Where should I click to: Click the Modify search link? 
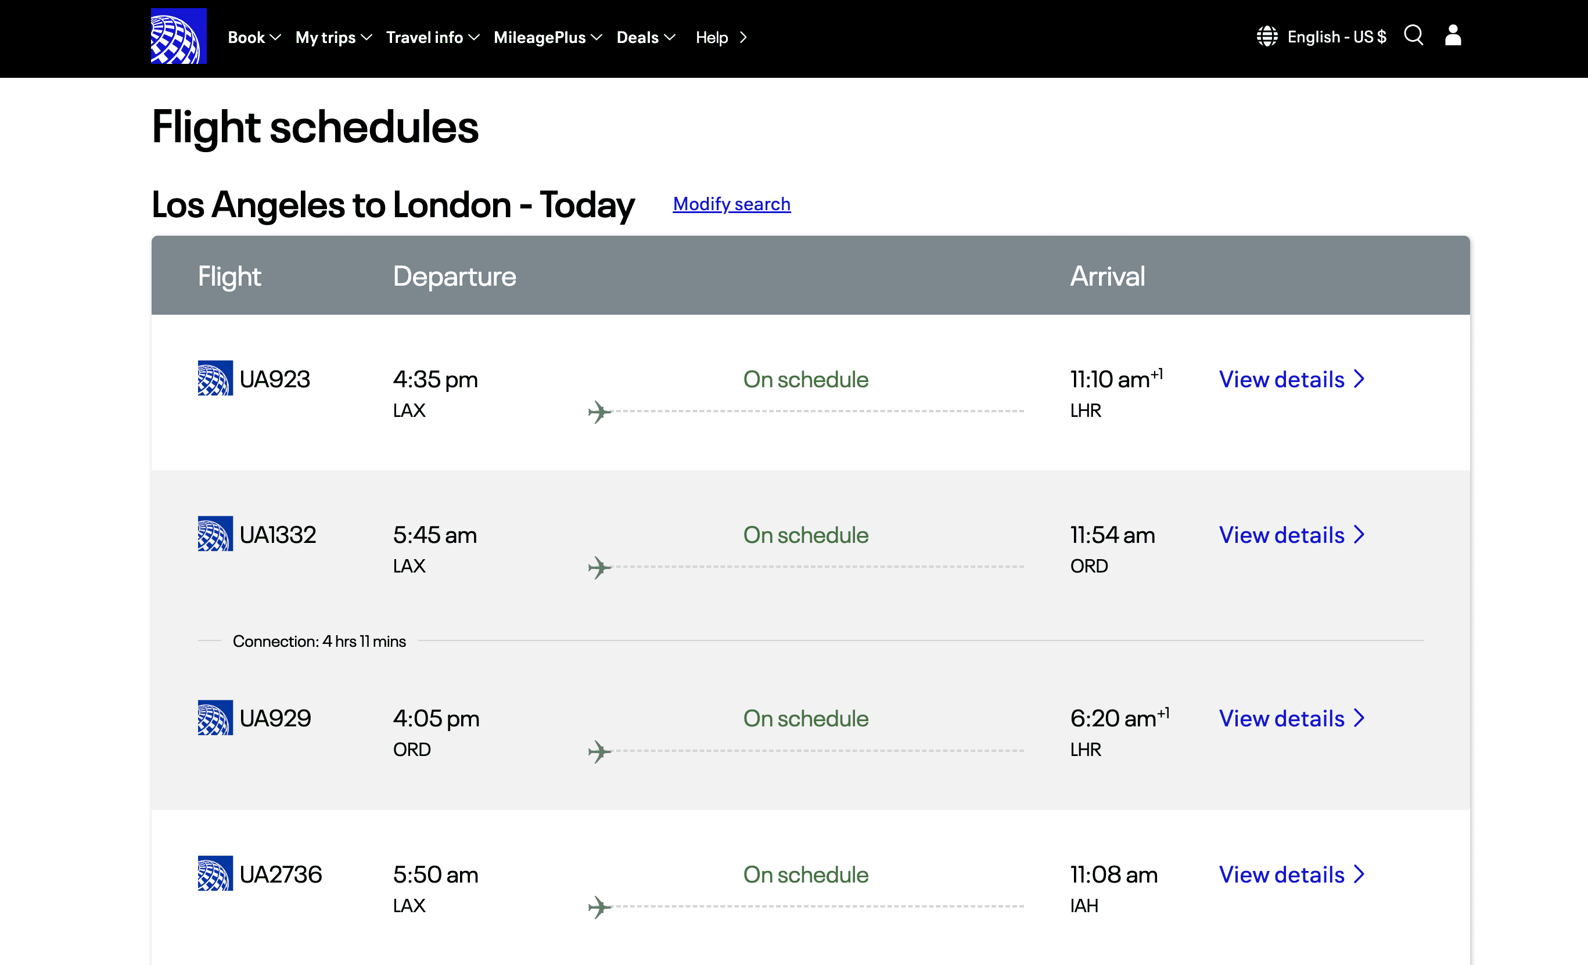pyautogui.click(x=731, y=204)
